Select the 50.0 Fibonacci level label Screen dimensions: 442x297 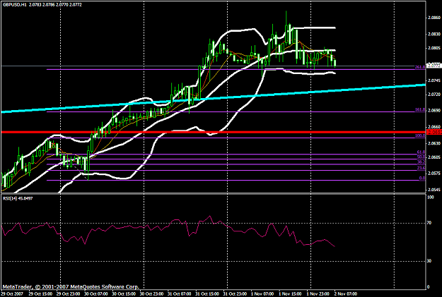click(421, 157)
